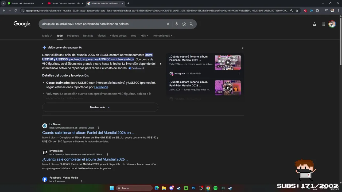Select the Imágenes tab
The image size is (342, 192).
point(73,36)
